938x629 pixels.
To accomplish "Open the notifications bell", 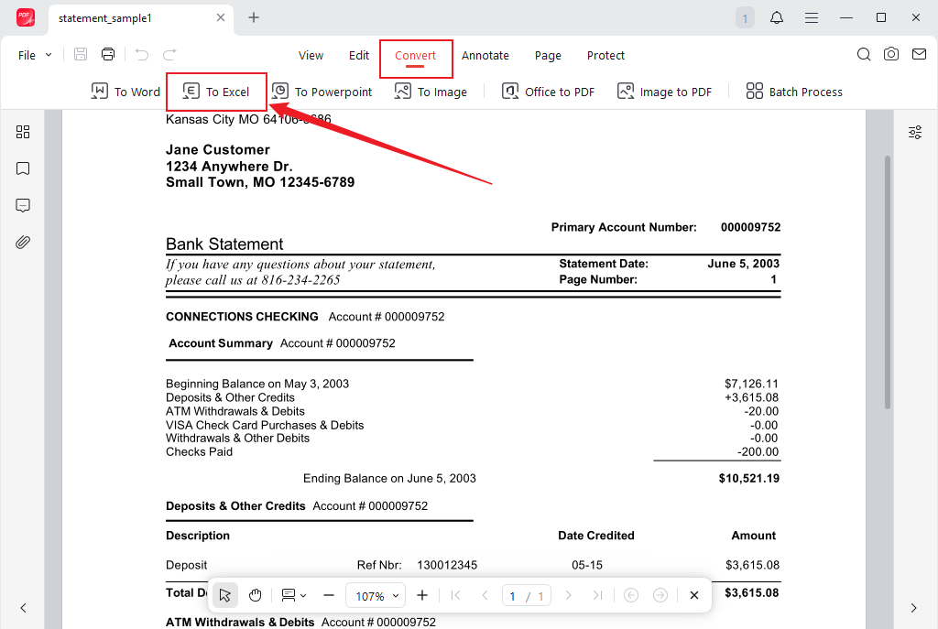I will pos(775,17).
